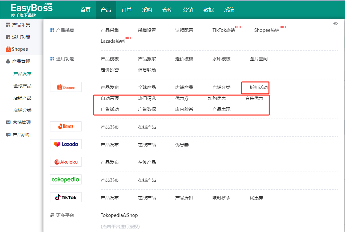Open Shopee 热门精选 link
This screenshot has height=232, width=345.
click(147, 98)
